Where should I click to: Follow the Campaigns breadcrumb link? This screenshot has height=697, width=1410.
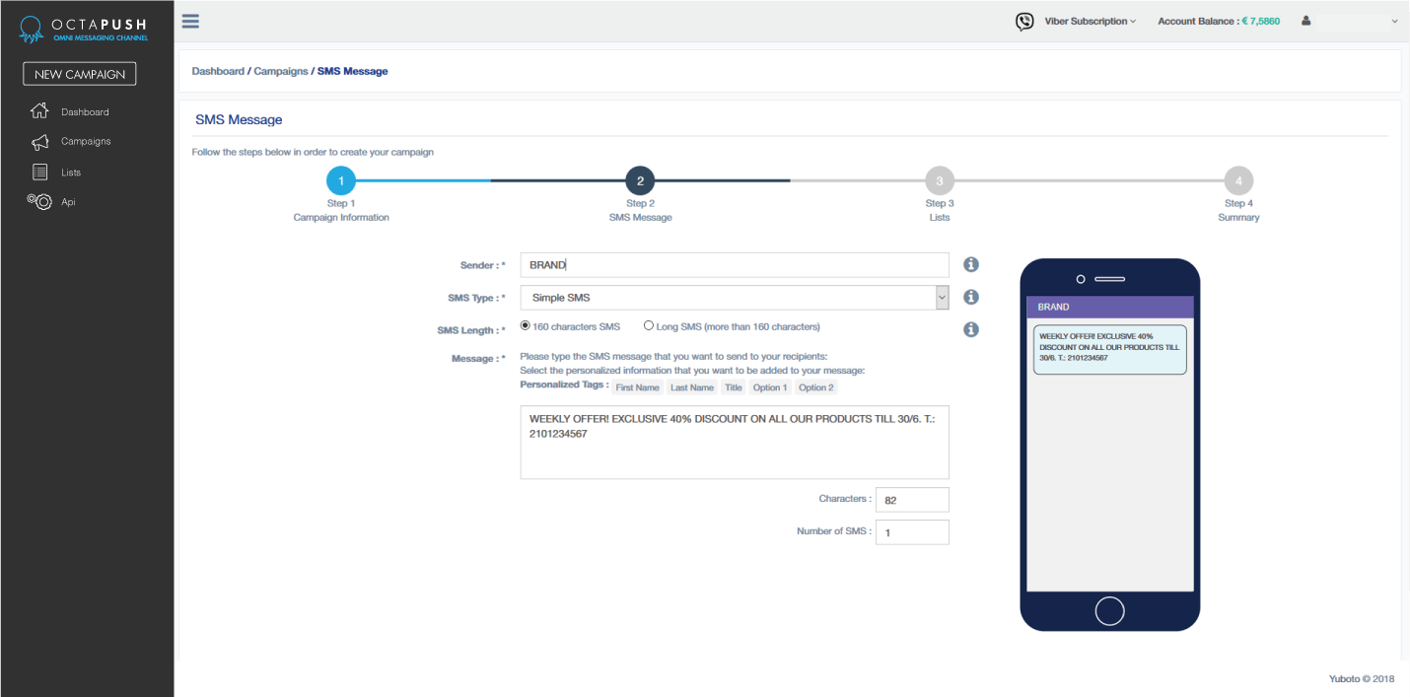pyautogui.click(x=281, y=71)
